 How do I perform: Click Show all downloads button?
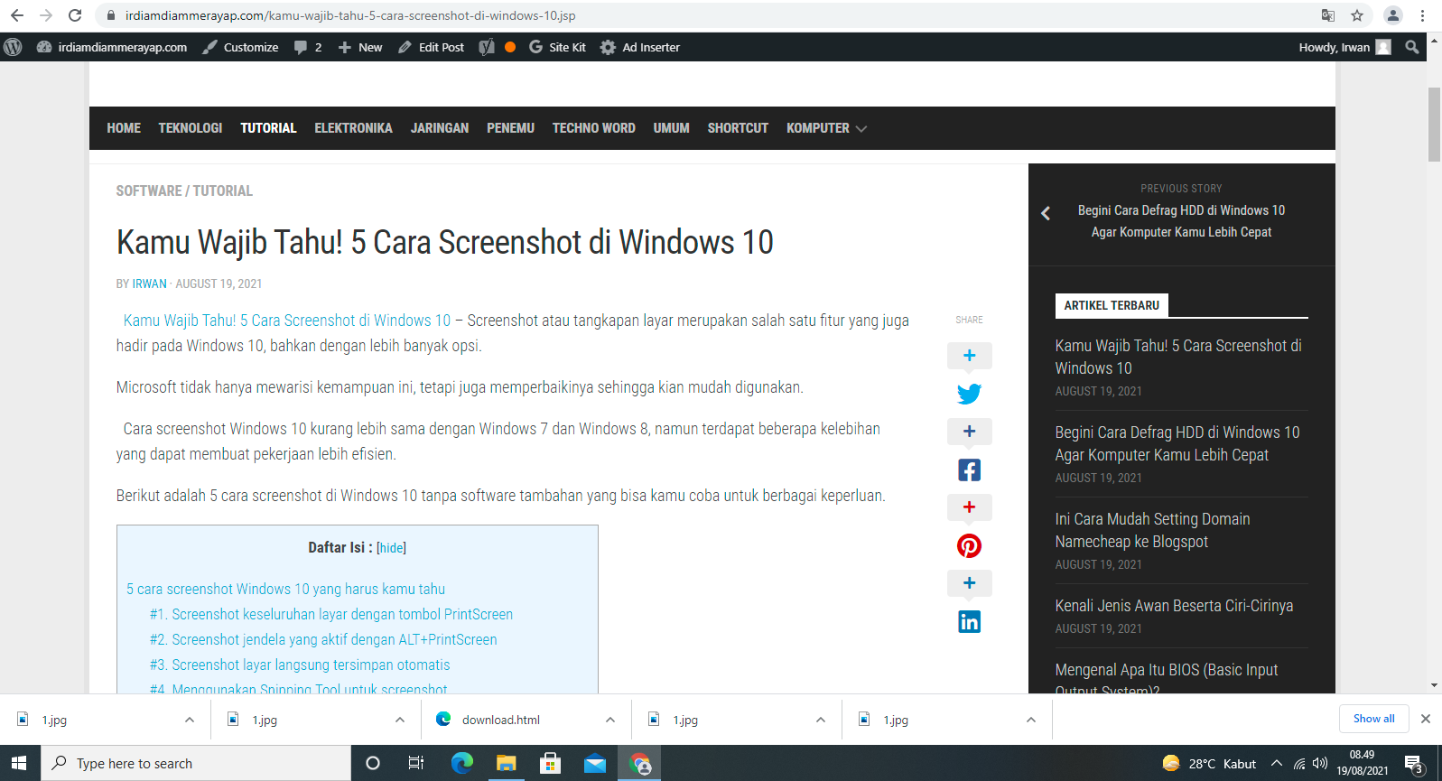click(1373, 719)
